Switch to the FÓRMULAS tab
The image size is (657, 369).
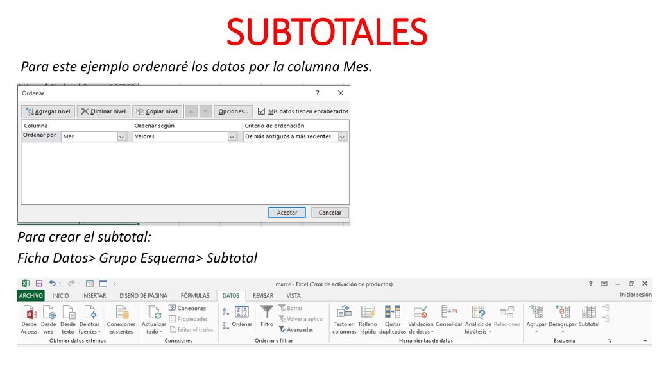click(195, 295)
